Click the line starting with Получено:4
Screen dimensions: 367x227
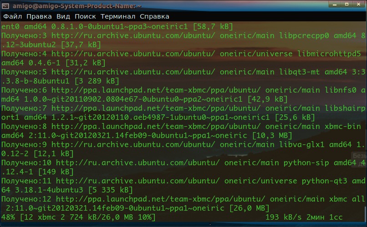[181, 54]
